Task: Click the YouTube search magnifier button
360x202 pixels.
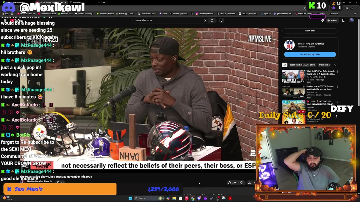Action: click(x=212, y=20)
